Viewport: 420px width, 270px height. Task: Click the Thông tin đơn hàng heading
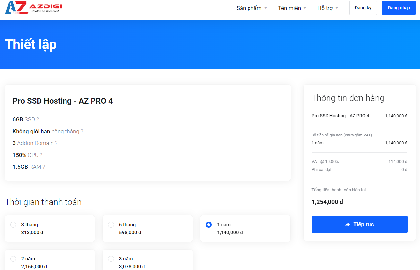coord(348,98)
